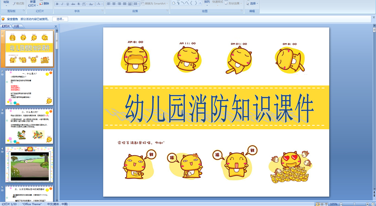
Task: Toggle text shadow S button
Action: tap(79, 4)
